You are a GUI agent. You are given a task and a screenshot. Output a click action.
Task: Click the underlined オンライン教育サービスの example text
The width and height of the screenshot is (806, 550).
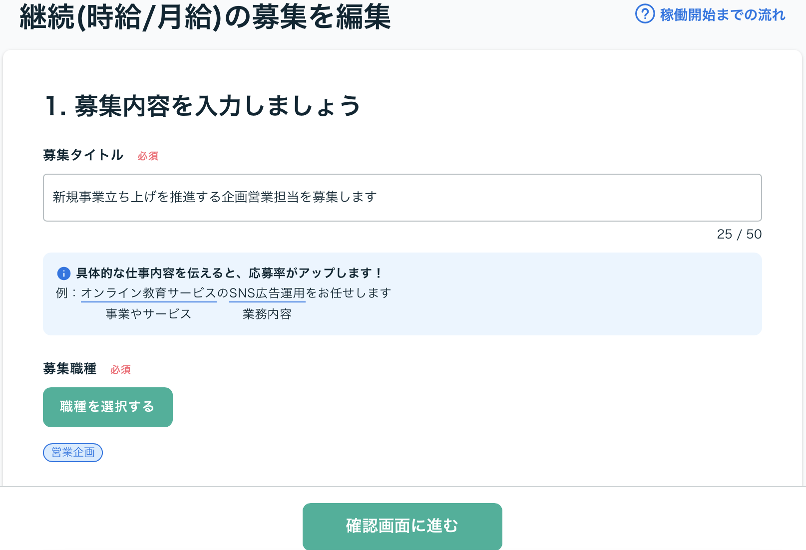click(x=148, y=293)
